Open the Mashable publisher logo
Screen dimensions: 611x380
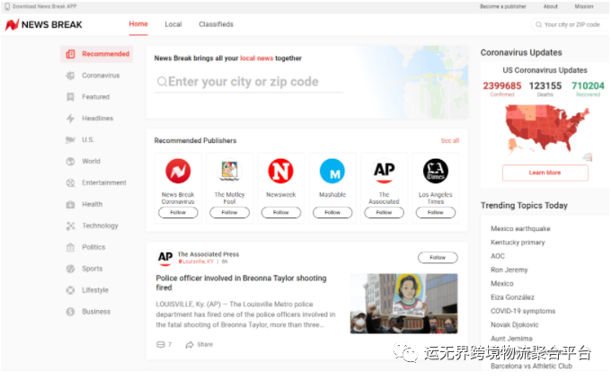pyautogui.click(x=332, y=171)
